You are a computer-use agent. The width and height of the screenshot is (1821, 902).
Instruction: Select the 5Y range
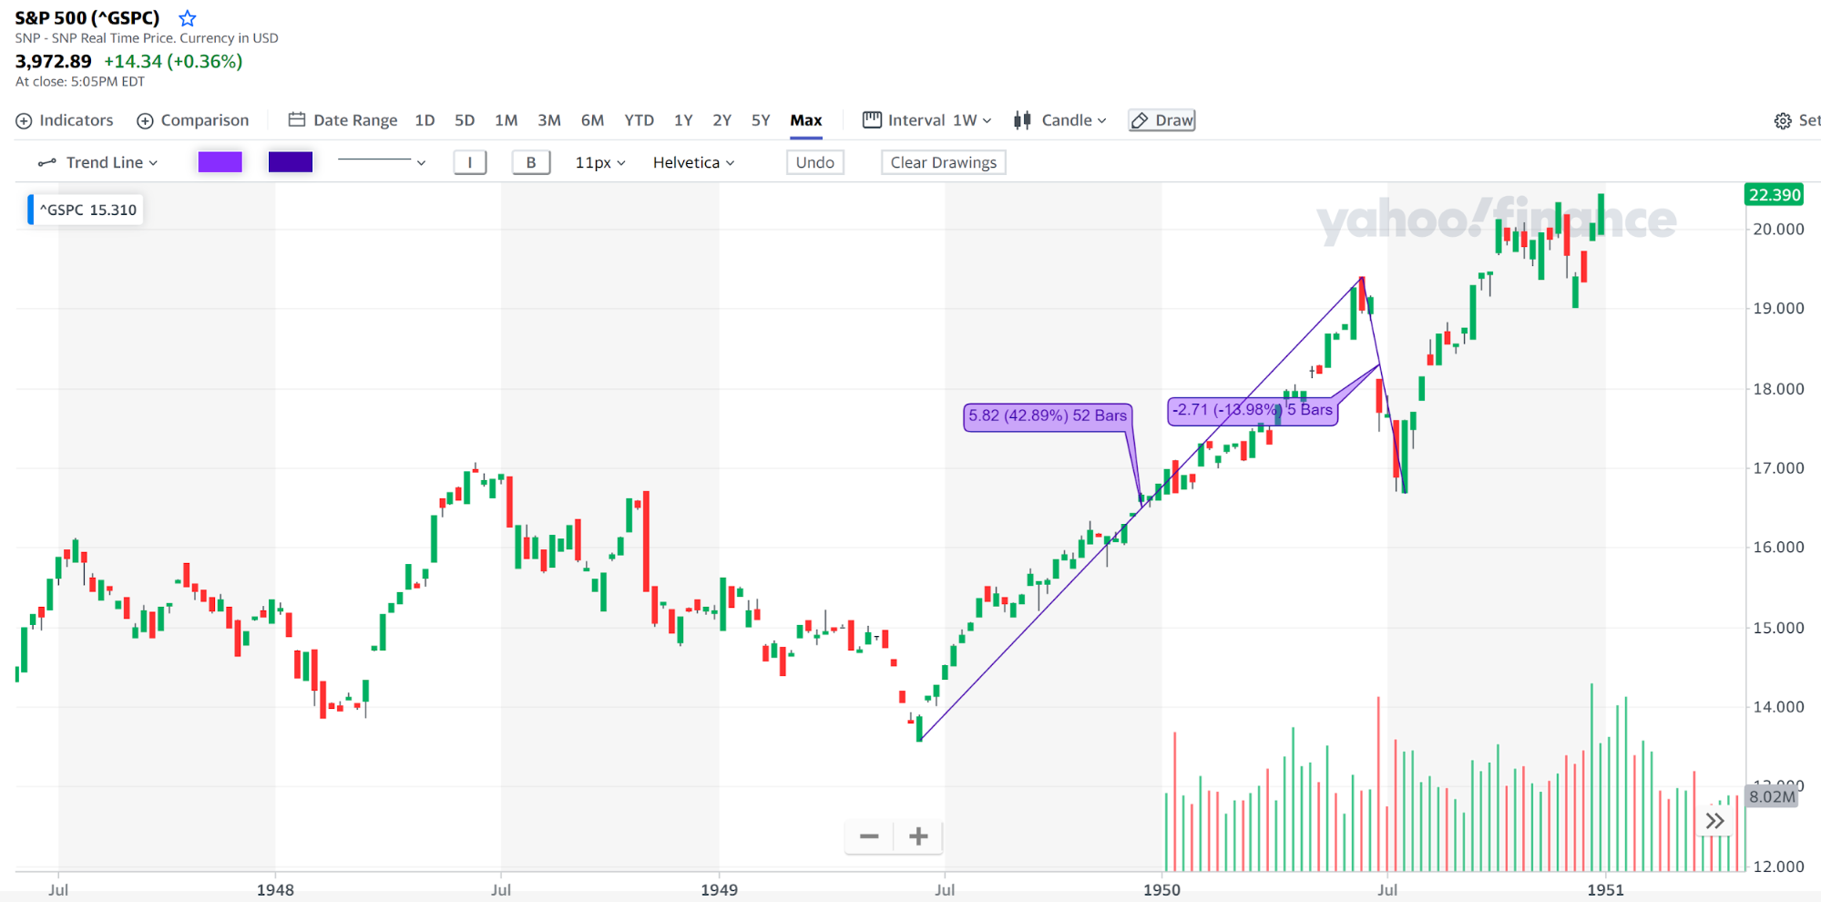(761, 120)
